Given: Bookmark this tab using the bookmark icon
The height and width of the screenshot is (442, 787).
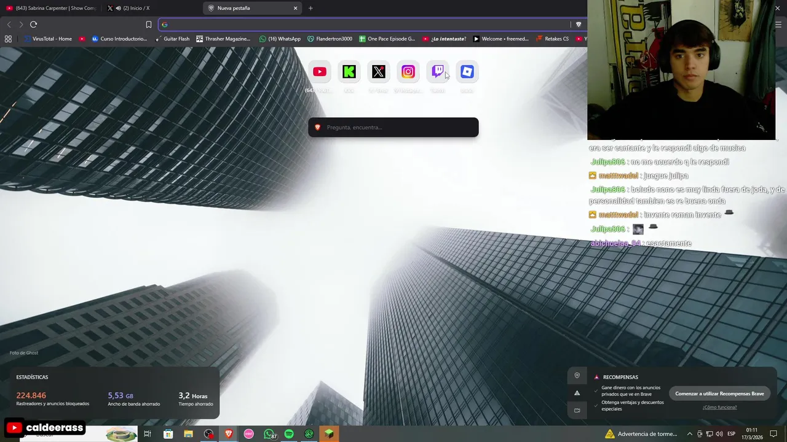Looking at the screenshot, I should point(148,25).
